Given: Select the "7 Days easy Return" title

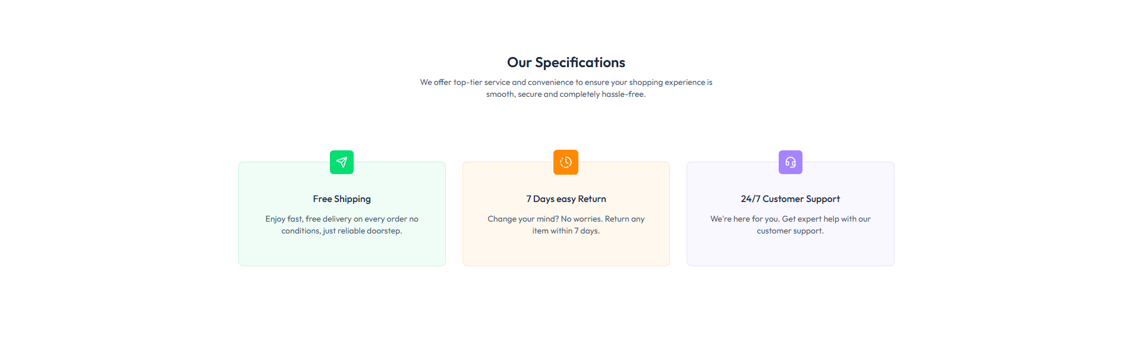Looking at the screenshot, I should coord(566,199).
